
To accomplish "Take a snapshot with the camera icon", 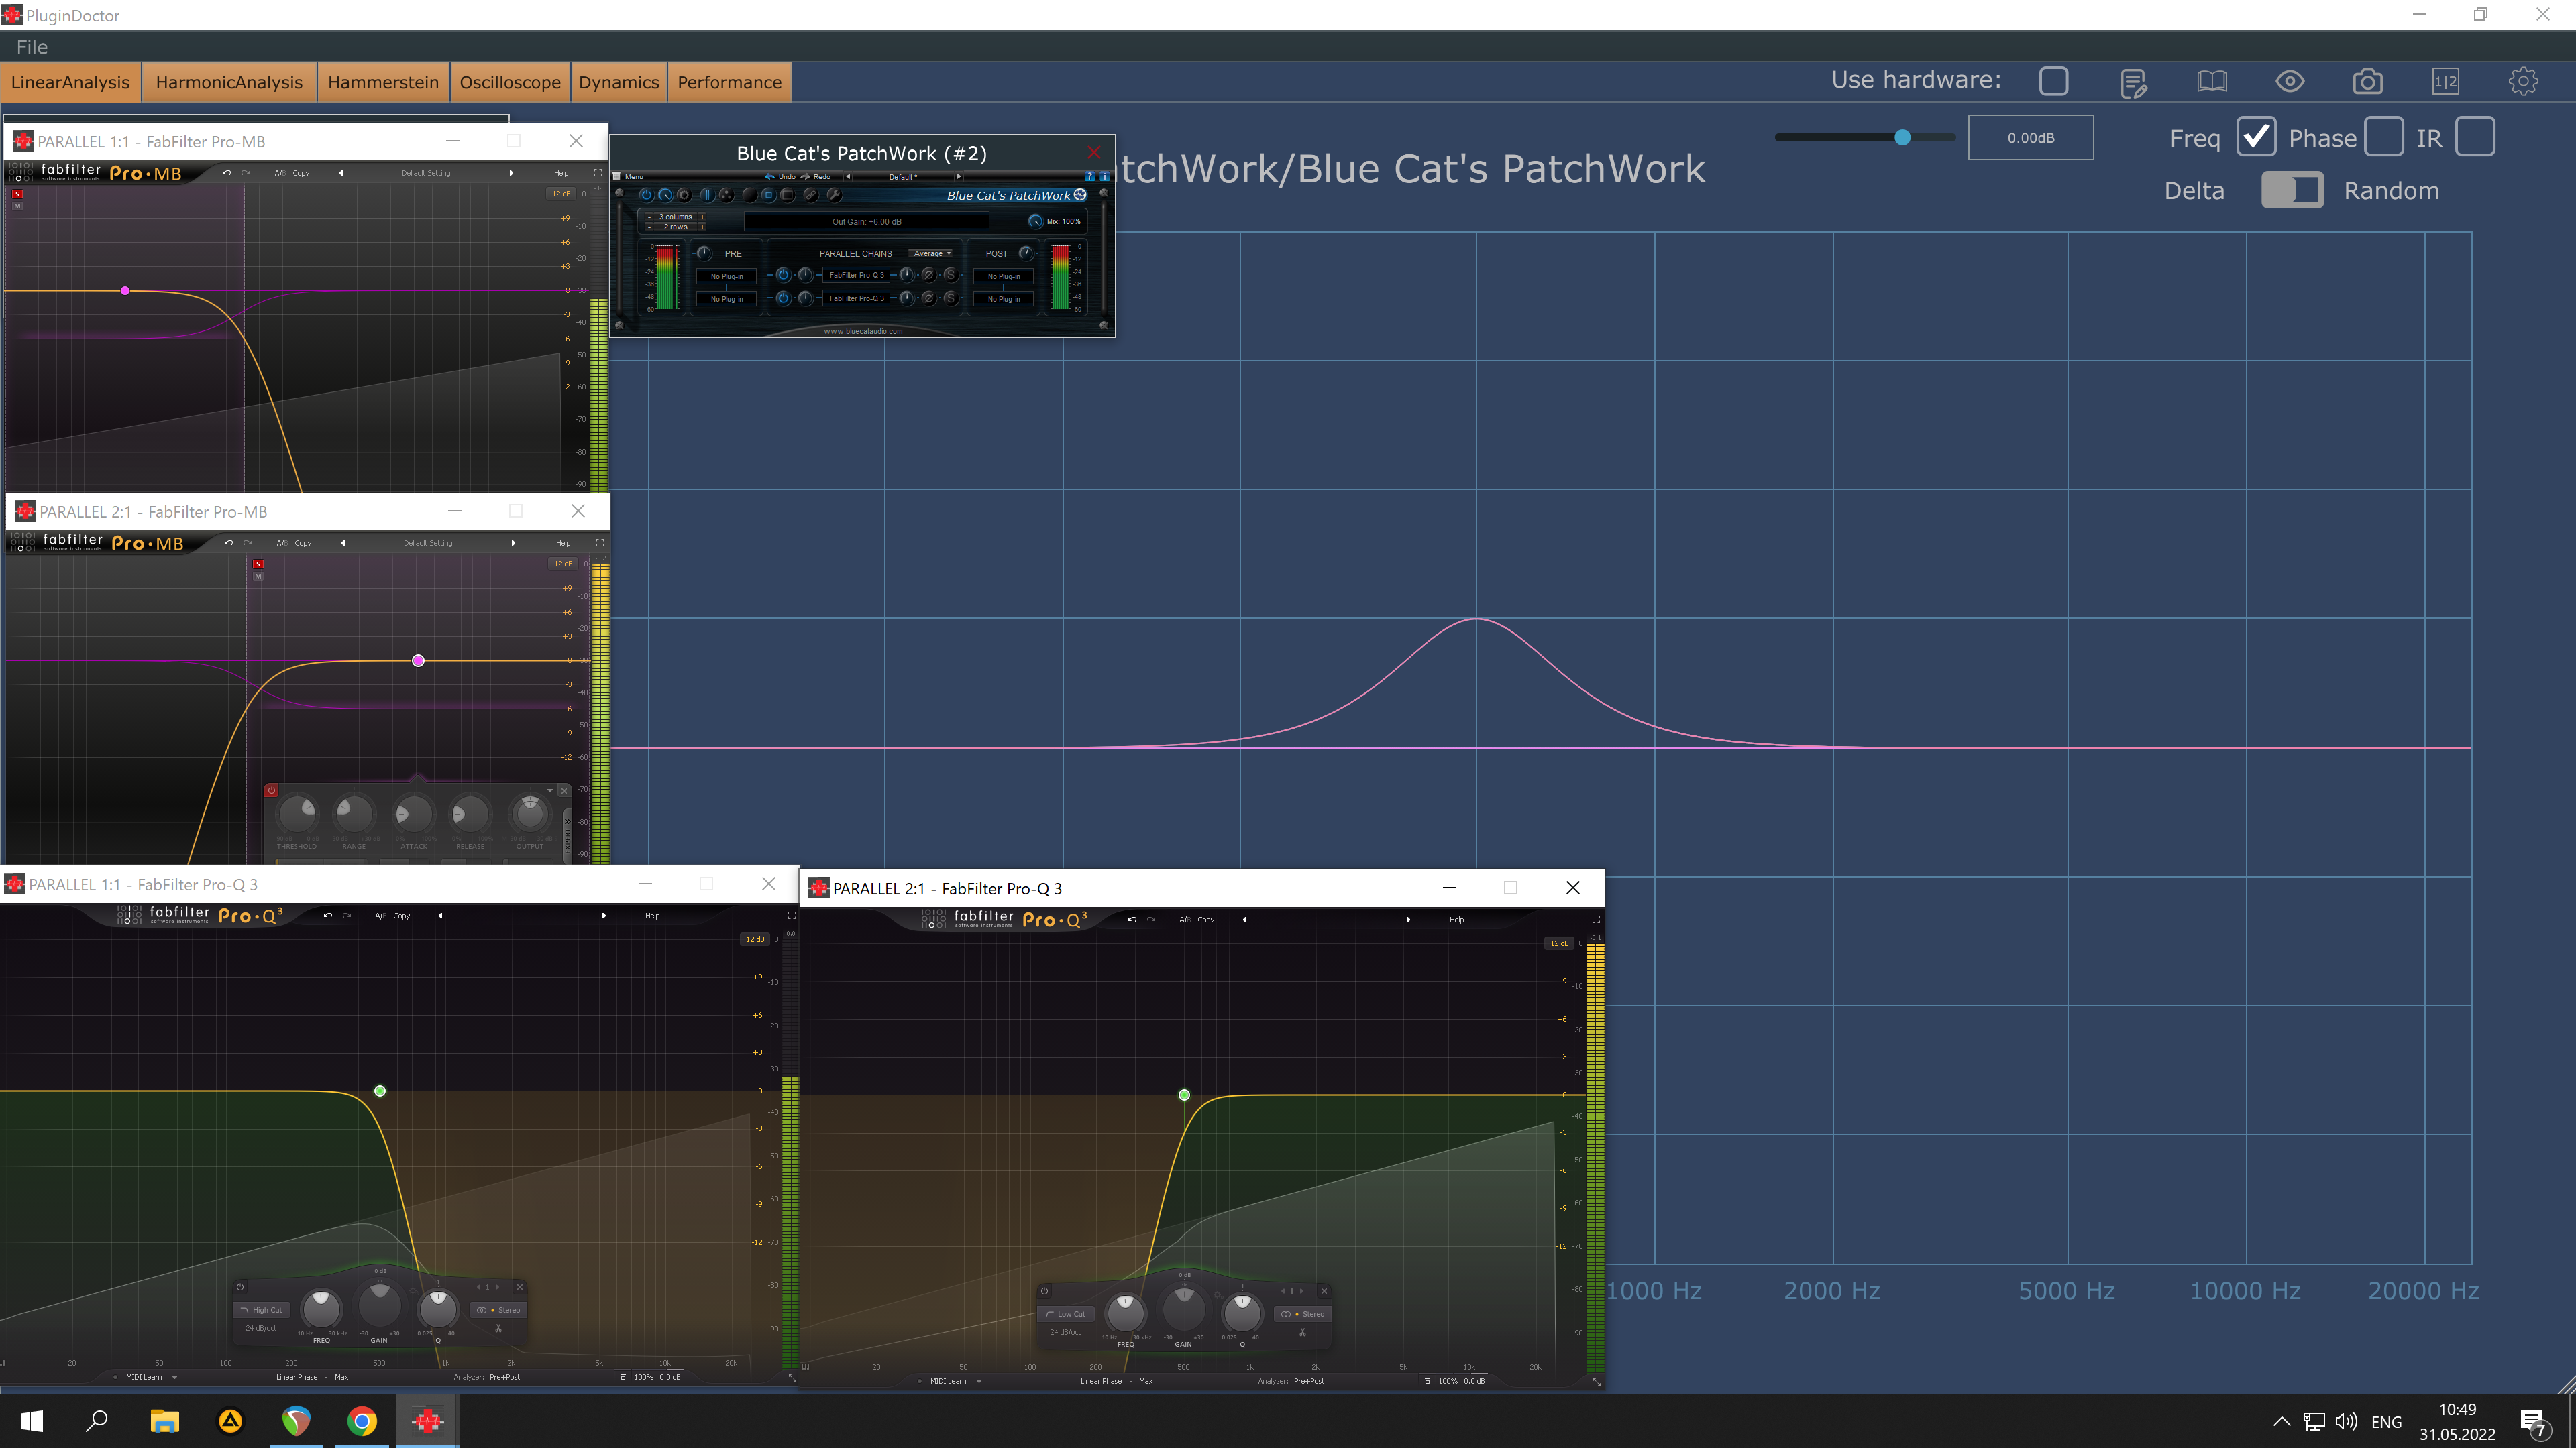I will click(x=2367, y=82).
